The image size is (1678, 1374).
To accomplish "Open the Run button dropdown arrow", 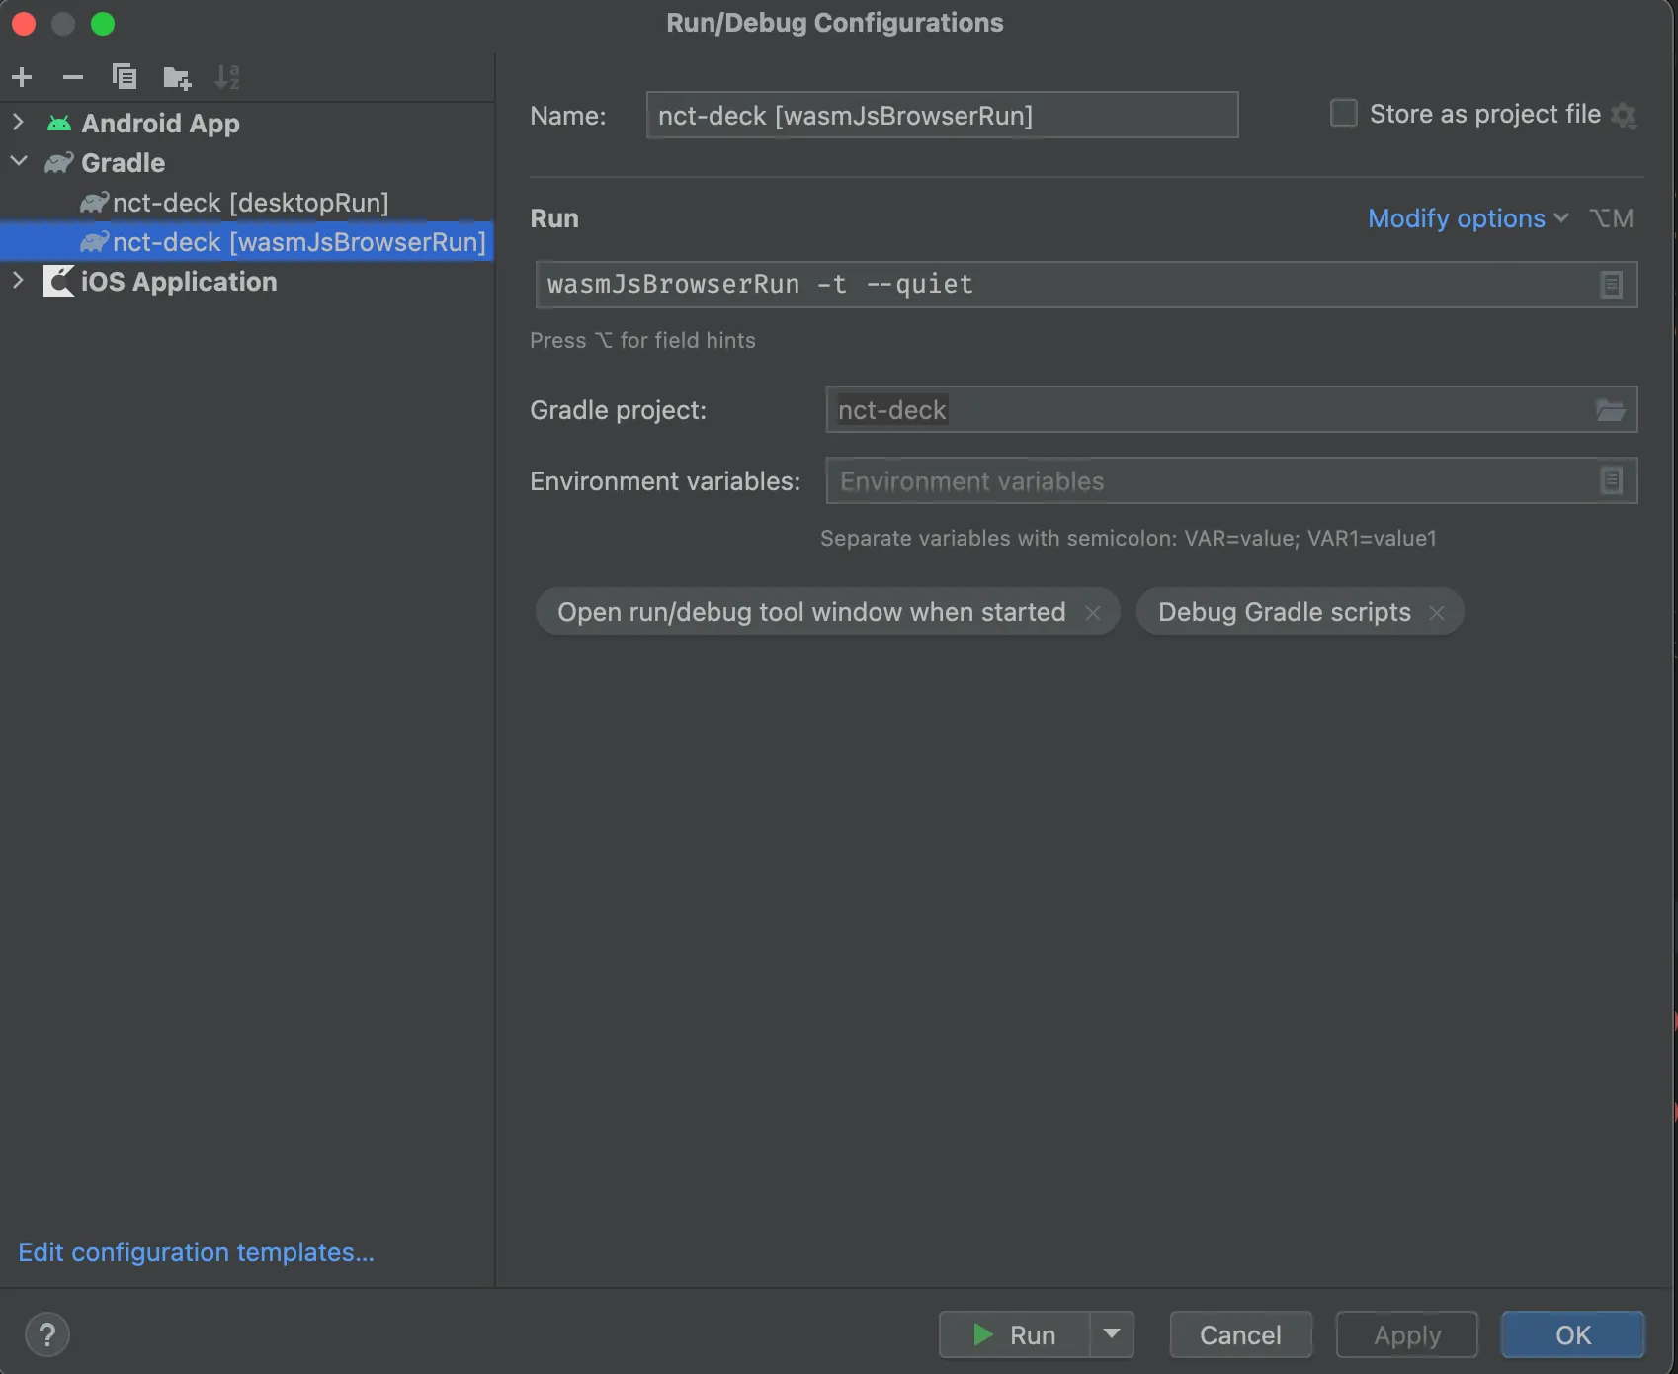I will [x=1112, y=1334].
